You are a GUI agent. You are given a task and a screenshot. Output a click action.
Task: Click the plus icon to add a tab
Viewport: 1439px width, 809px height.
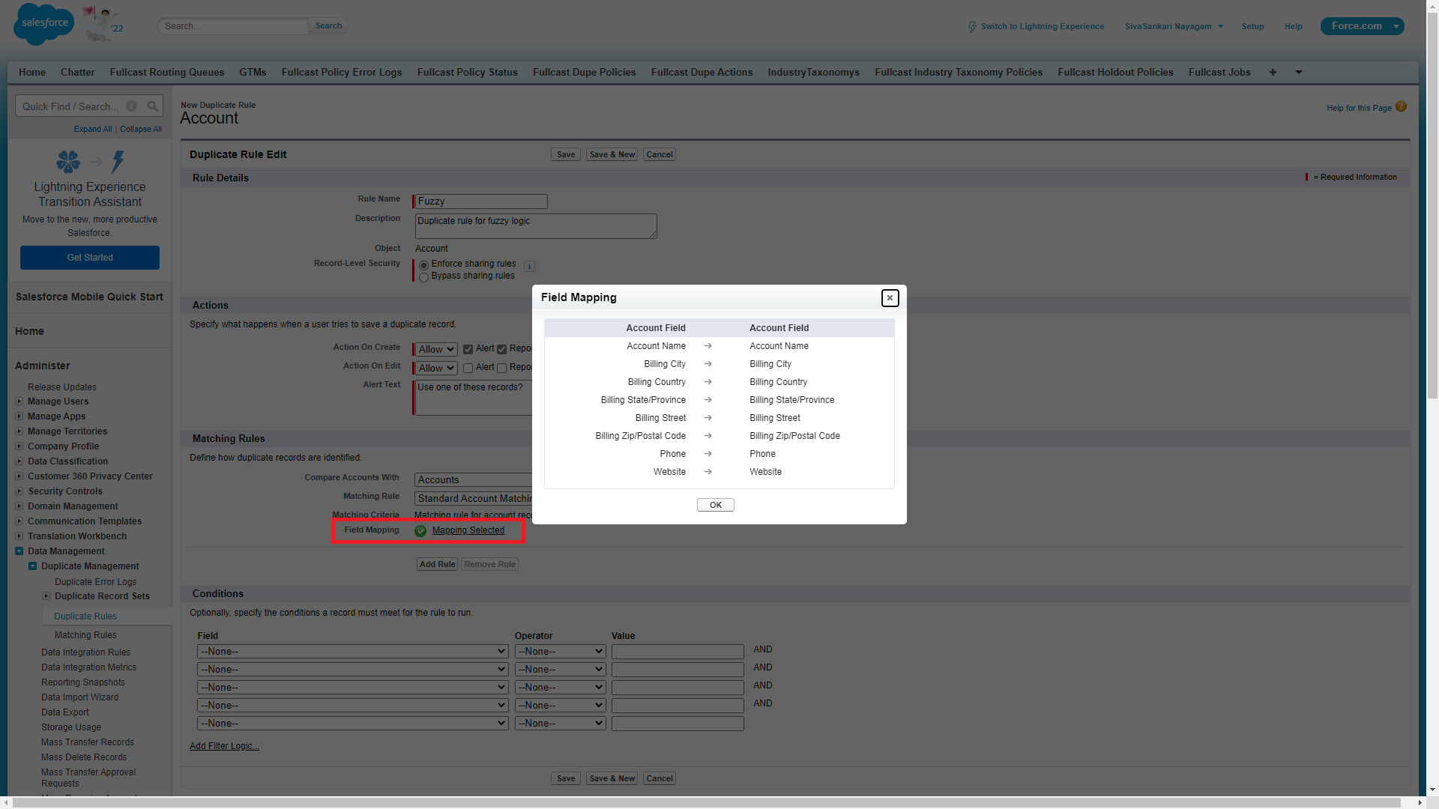1273,73
